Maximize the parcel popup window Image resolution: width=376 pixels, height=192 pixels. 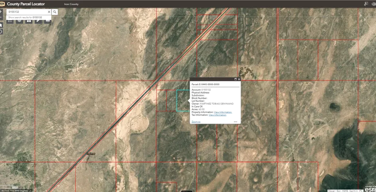tap(235, 79)
